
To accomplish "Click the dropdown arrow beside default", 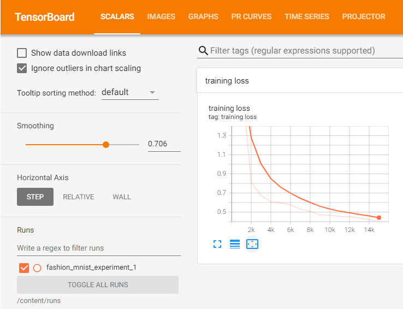I will pyautogui.click(x=152, y=92).
